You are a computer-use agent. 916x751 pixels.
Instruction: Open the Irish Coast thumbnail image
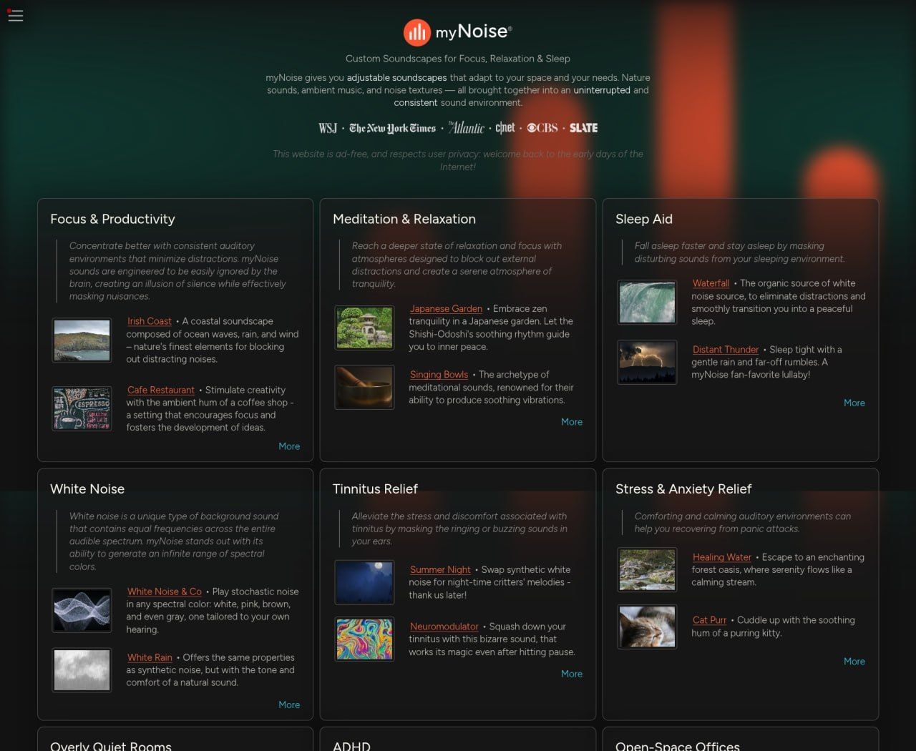(82, 340)
